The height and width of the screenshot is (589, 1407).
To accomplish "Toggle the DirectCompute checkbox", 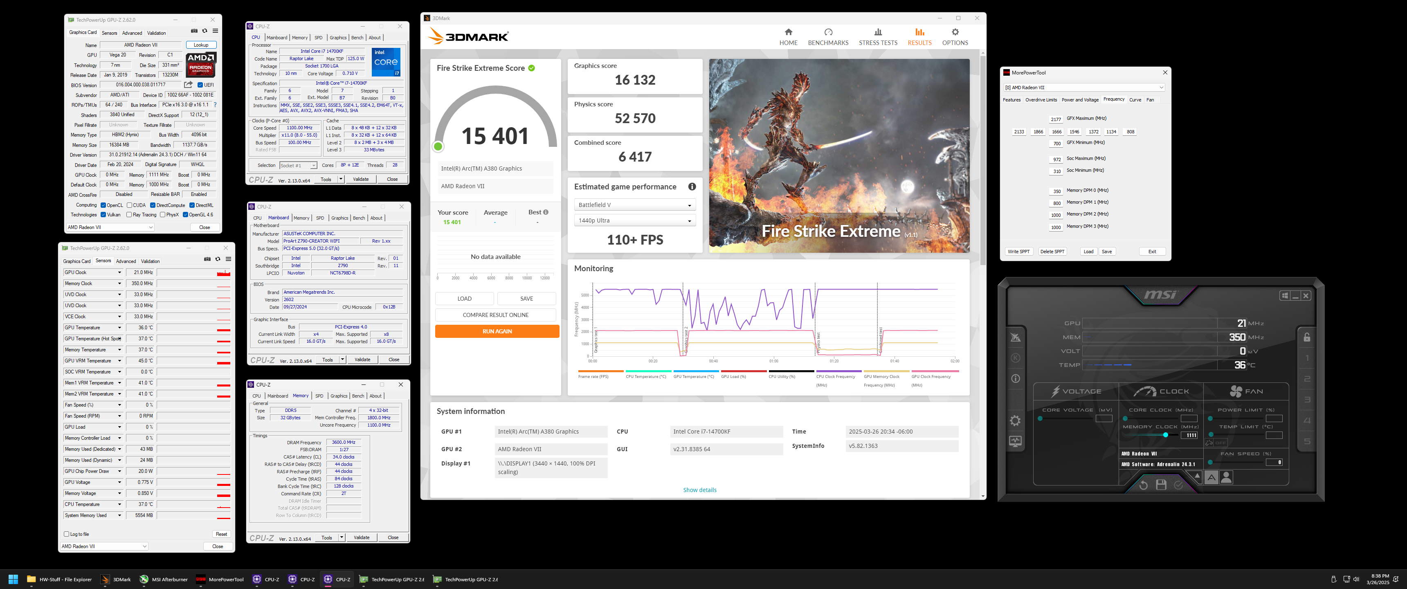I will click(153, 205).
